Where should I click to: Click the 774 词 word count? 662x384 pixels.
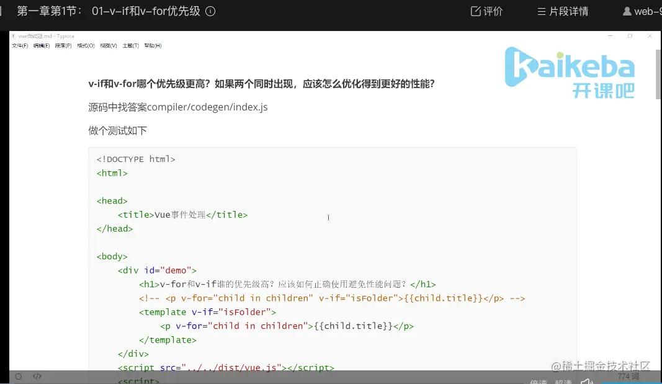(x=628, y=376)
